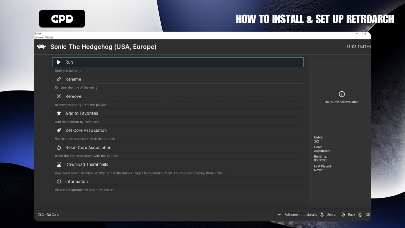Open the Window menu
Image resolution: width=405 pixels, height=228 pixels.
pyautogui.click(x=49, y=37)
